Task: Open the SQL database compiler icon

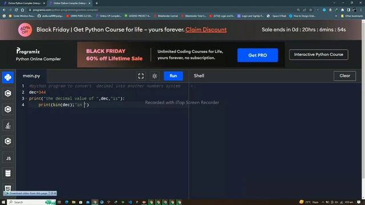Action: pyautogui.click(x=8, y=173)
